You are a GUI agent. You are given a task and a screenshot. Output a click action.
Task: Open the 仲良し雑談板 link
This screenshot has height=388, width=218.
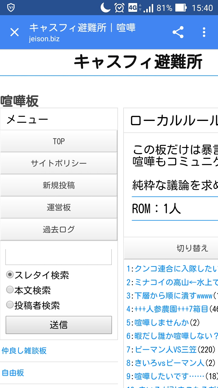pos(24,351)
